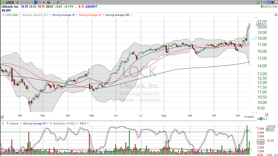Click the flag icon in title bar

(x=262, y=3)
